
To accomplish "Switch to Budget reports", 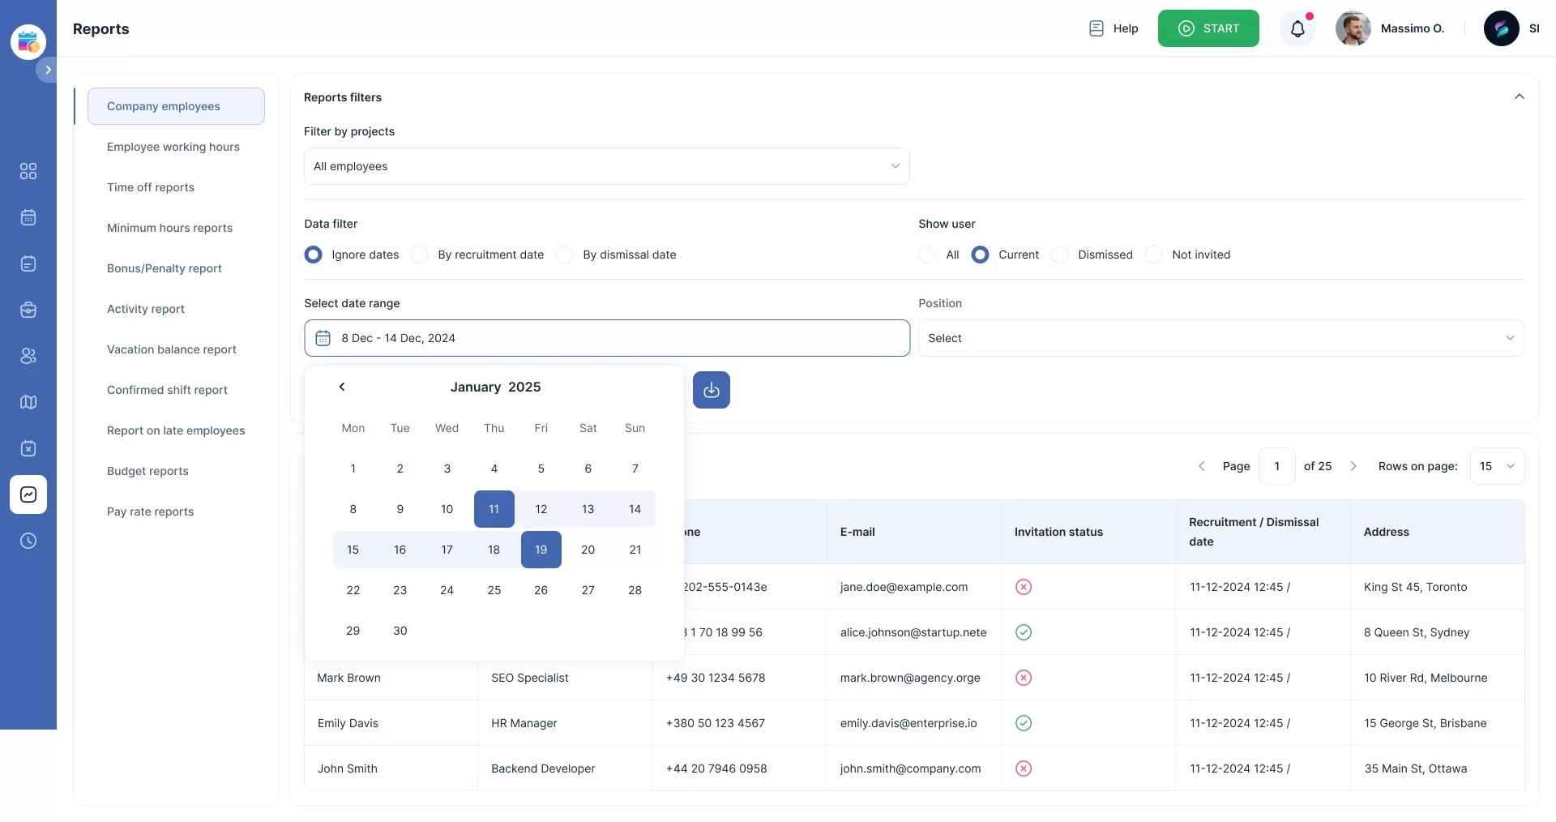I will (x=147, y=471).
